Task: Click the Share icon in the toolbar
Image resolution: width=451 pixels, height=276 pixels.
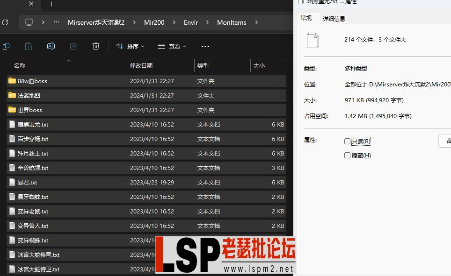Action: coord(73,46)
